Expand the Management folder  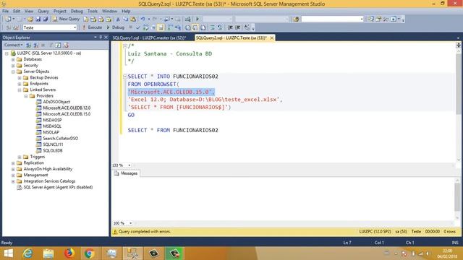click(x=13, y=175)
